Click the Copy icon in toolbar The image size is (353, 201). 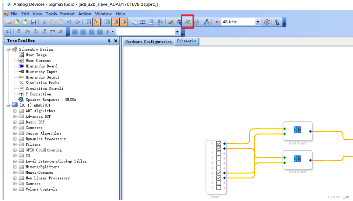click(x=53, y=22)
